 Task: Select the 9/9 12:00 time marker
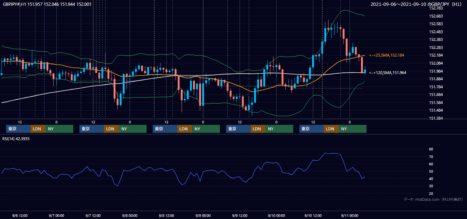(x=240, y=215)
